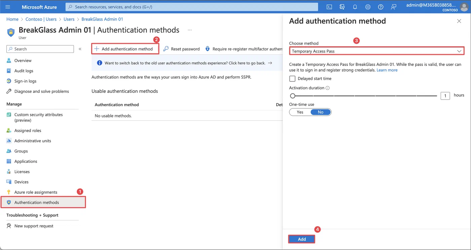
Task: Open portal settings gear
Action: 368,7
